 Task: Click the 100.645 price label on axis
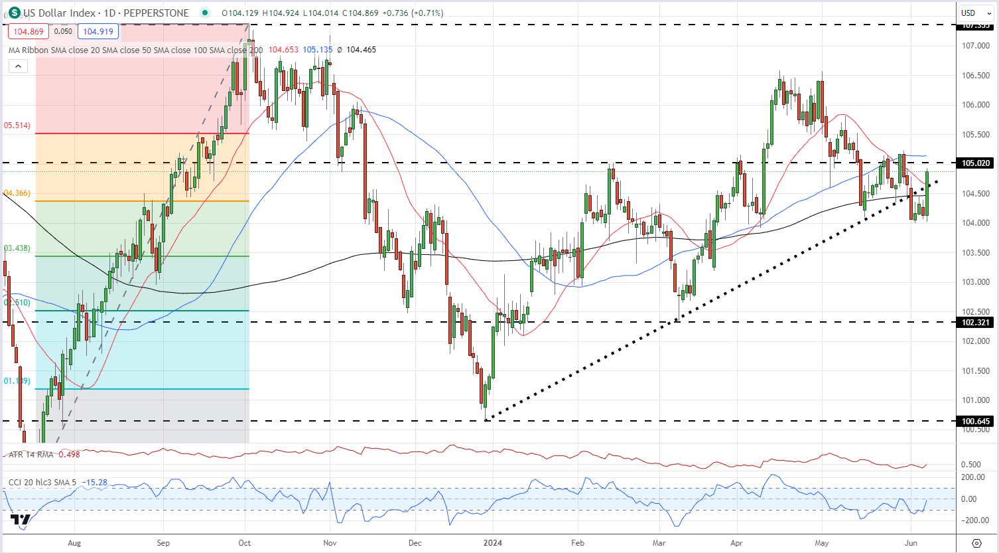point(976,421)
